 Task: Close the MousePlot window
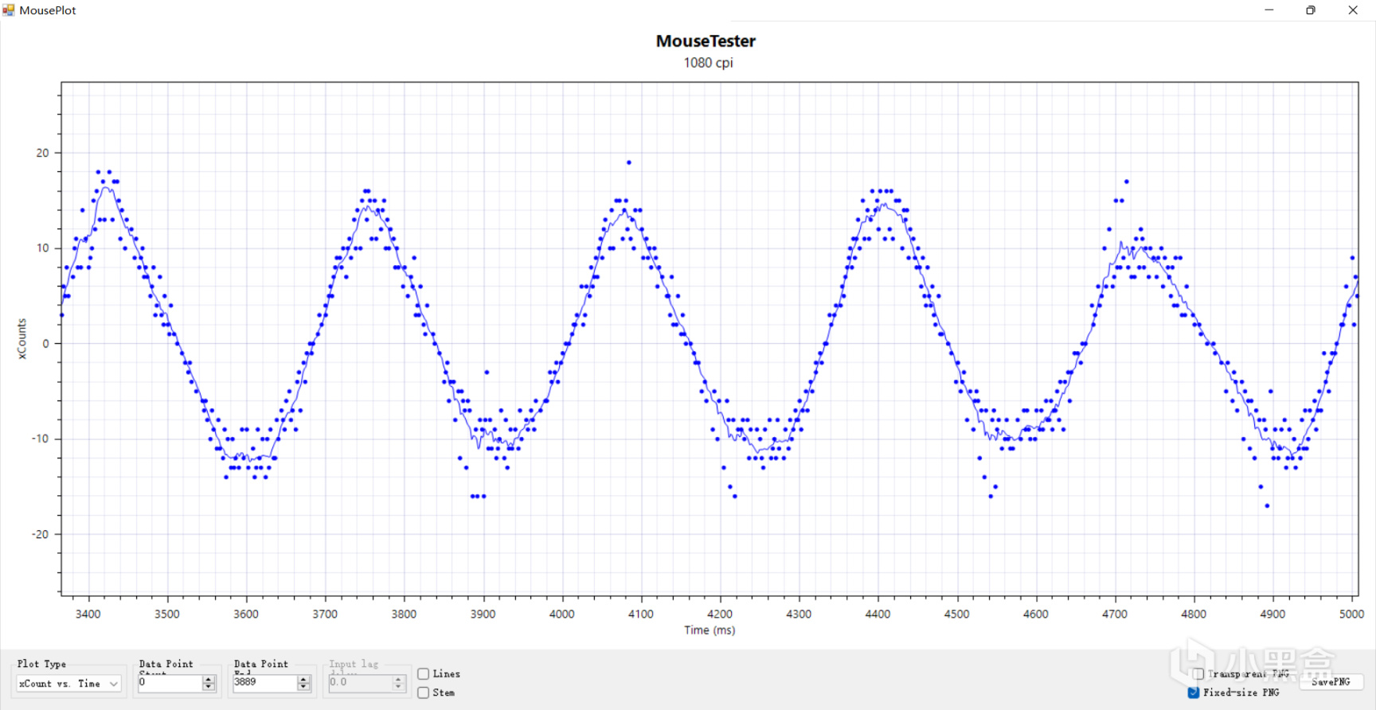(x=1353, y=10)
